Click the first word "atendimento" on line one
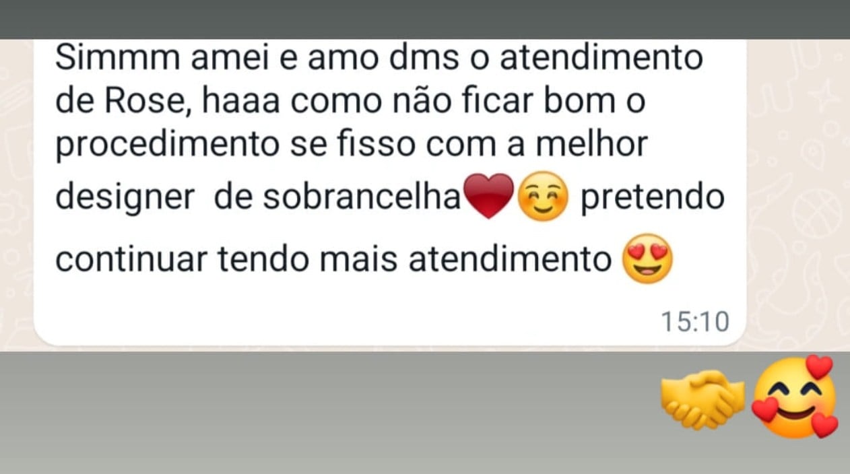Screen dimensions: 850x474 coord(601,57)
